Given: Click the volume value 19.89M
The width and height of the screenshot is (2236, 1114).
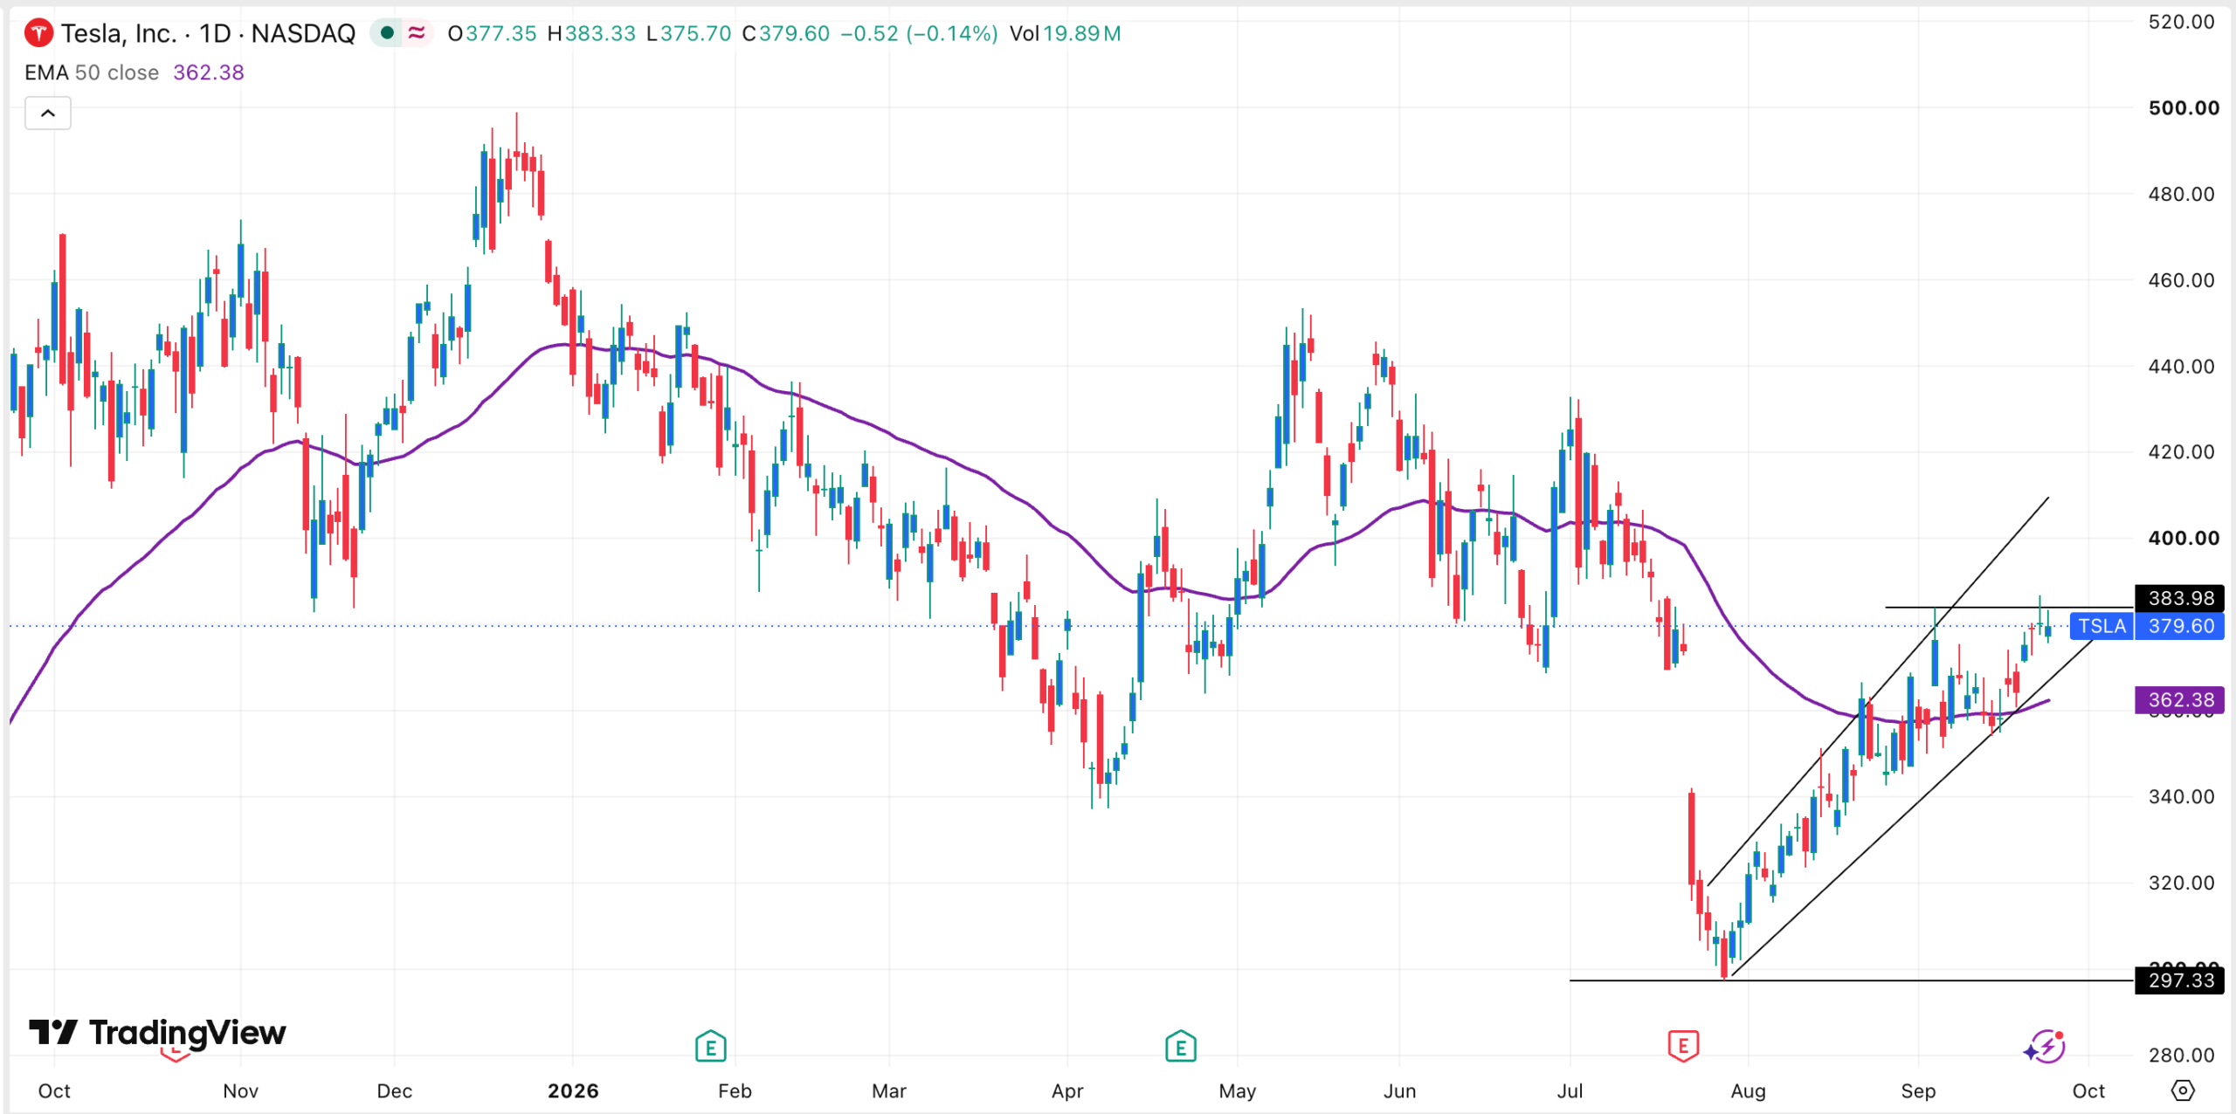Looking at the screenshot, I should click(x=1081, y=33).
